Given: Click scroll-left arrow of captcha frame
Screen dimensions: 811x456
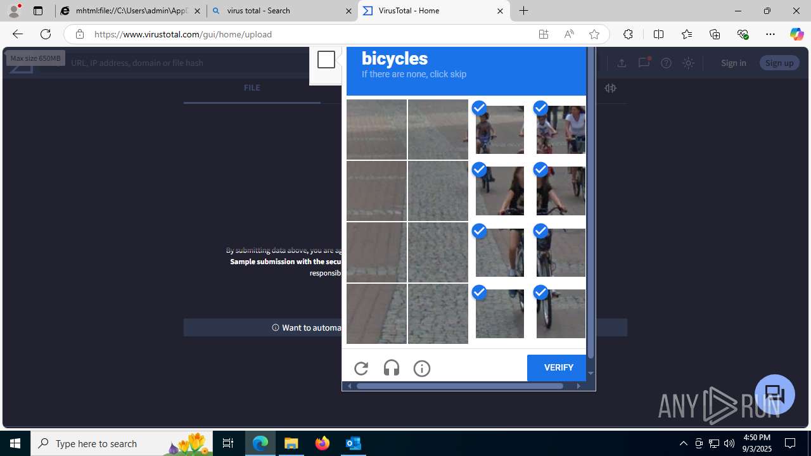Looking at the screenshot, I should (349, 386).
